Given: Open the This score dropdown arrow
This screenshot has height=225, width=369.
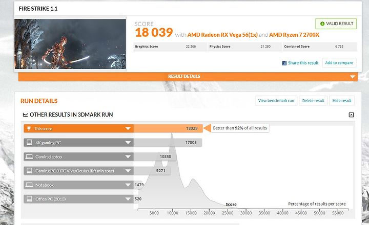Looking at the screenshot, I should (x=128, y=128).
